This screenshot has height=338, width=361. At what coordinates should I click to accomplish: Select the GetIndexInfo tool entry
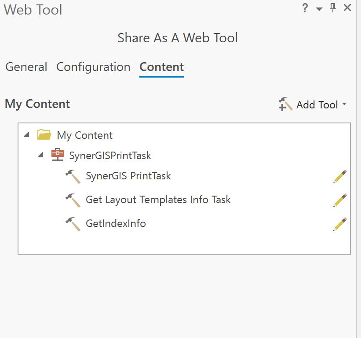(x=116, y=223)
